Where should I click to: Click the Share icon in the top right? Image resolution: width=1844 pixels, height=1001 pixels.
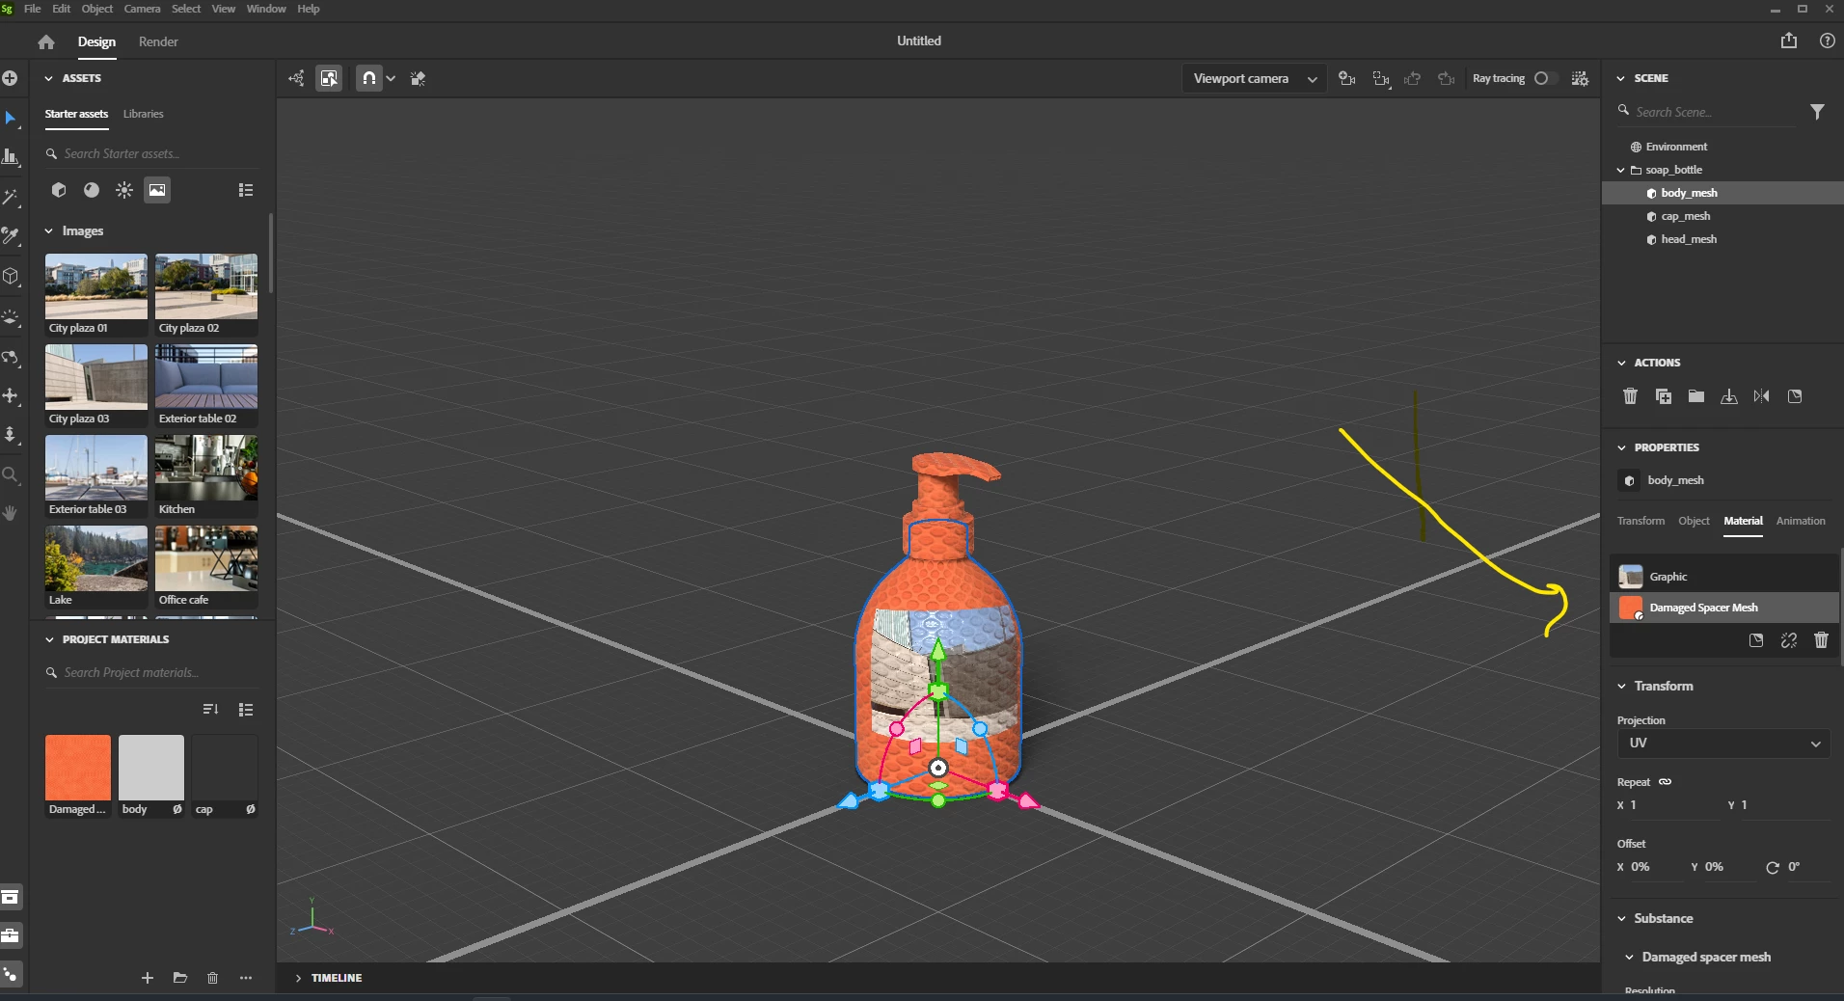coord(1789,41)
